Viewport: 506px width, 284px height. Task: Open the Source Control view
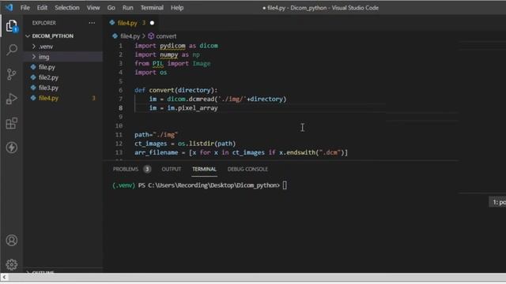point(12,74)
